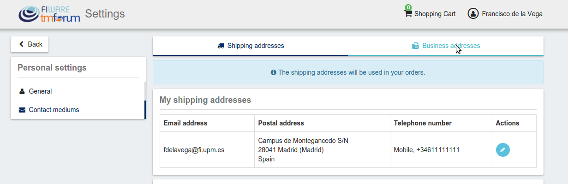The height and width of the screenshot is (184, 568).
Task: Click the cart item count badge
Action: [408, 7]
